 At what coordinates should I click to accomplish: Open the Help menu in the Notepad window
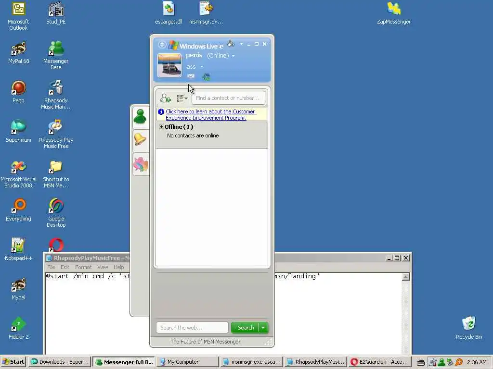click(x=118, y=267)
